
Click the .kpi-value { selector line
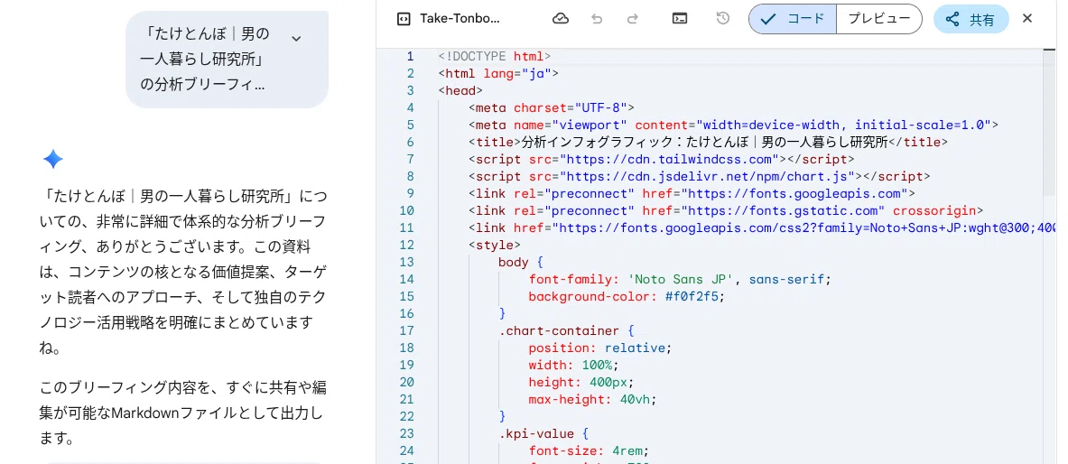pyautogui.click(x=544, y=433)
